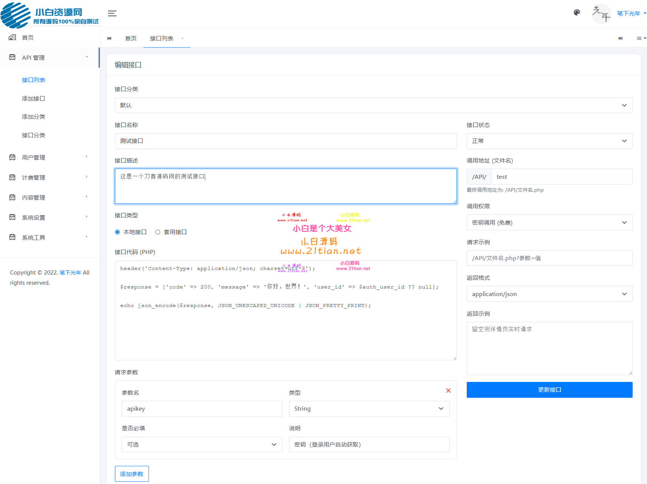Open the sidebar hamburger collapse icon

[x=112, y=13]
